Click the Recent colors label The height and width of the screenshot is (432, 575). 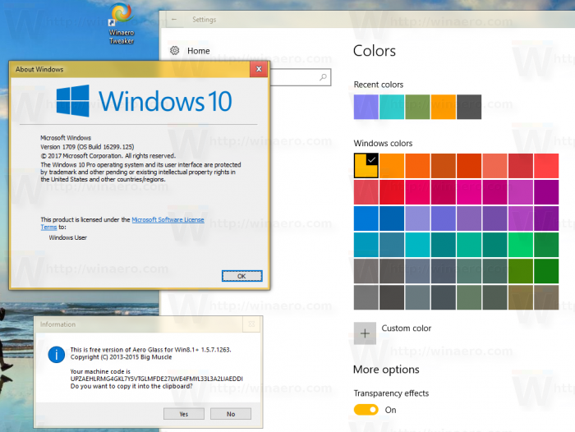coord(379,85)
